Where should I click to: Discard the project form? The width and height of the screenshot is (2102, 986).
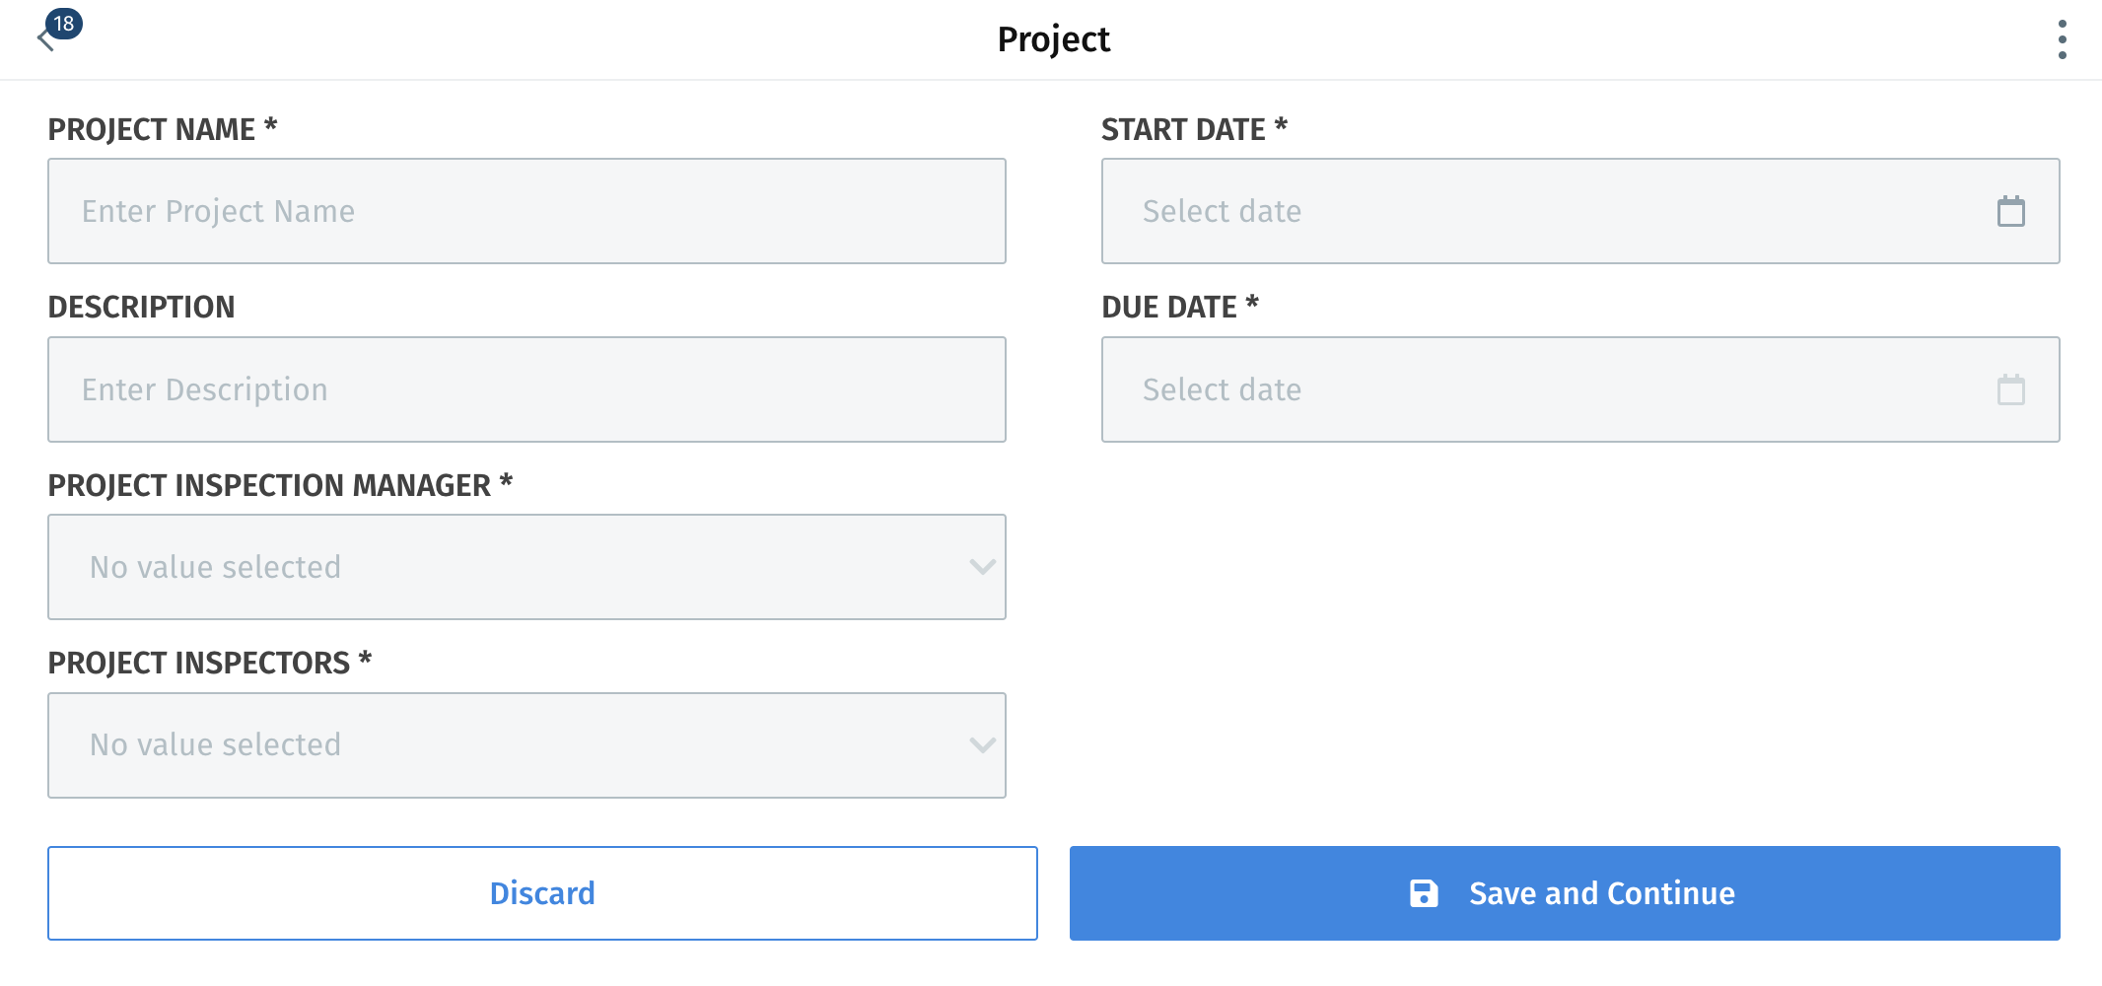coord(542,893)
